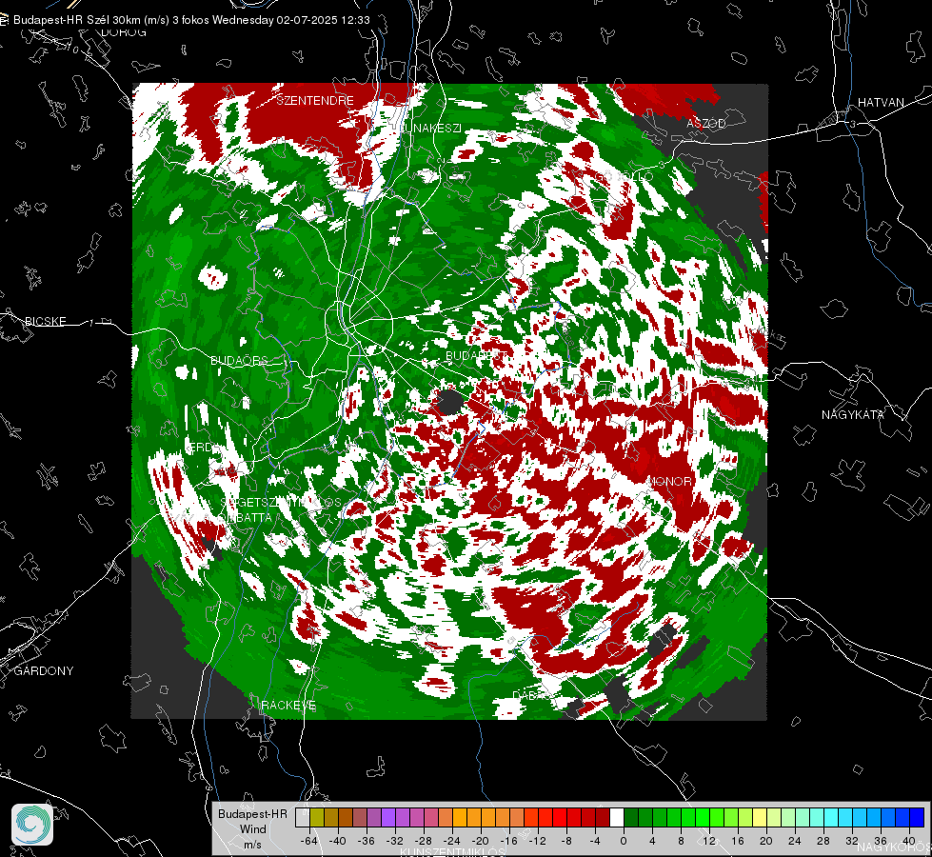Click the ASZOD city label
The height and width of the screenshot is (857, 932).
pos(706,123)
